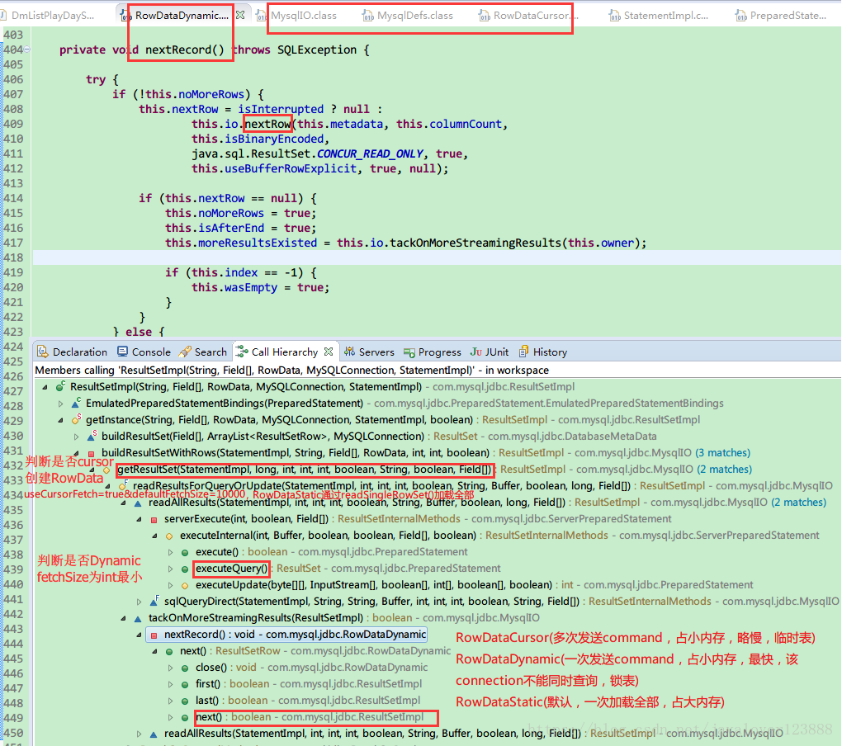Click the sqlQueryDirect final method icon
Screen dimensions: 842x746
154,601
